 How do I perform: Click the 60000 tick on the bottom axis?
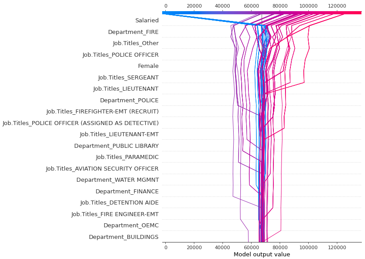(252, 247)
